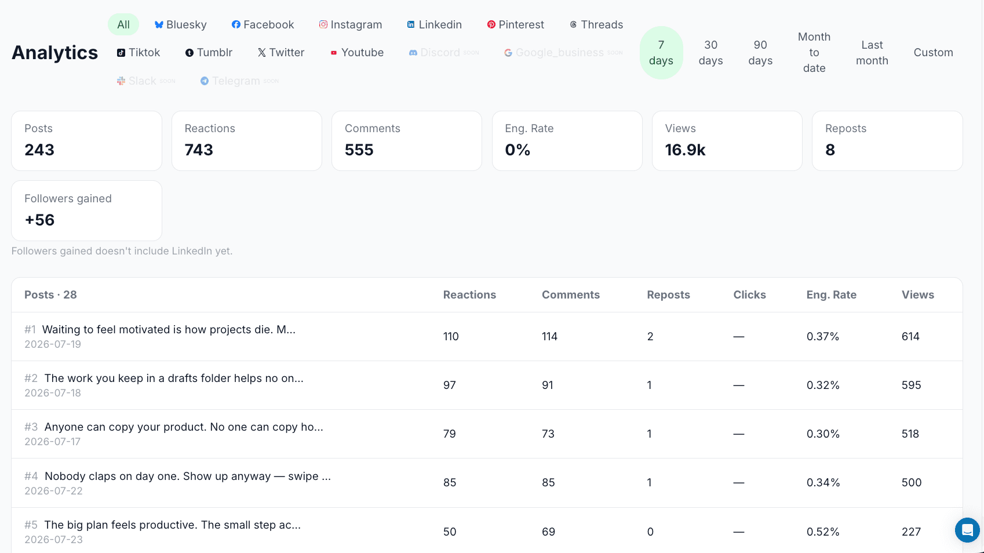984x553 pixels.
Task: Click the Telegram logo icon
Action: click(205, 81)
